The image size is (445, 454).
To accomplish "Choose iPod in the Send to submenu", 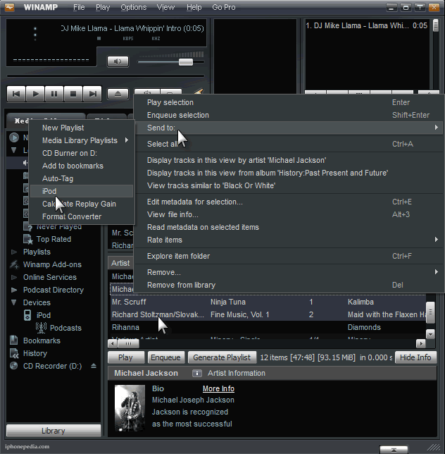I will [49, 191].
